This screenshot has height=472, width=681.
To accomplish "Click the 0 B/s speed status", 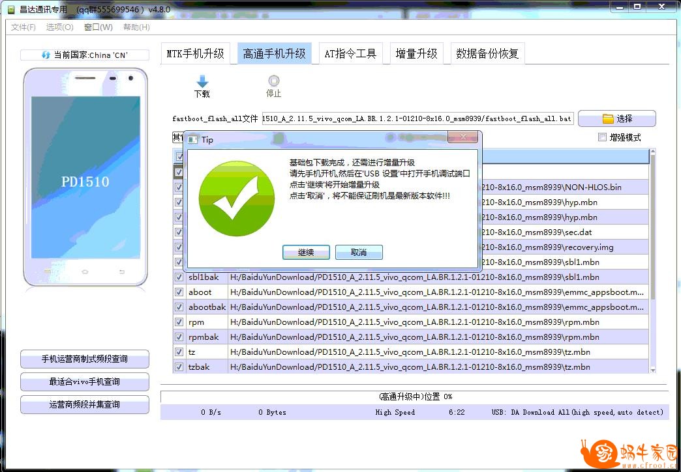I will (x=211, y=412).
